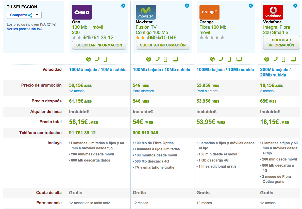Image resolution: width=302 pixels, height=209 pixels.
Task: Open the Compartir share dropdown
Action: [24, 15]
